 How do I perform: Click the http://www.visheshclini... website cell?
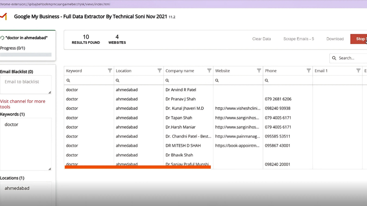pyautogui.click(x=238, y=108)
